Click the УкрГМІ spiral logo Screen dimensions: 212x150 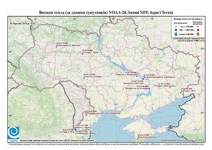pyautogui.click(x=13, y=133)
